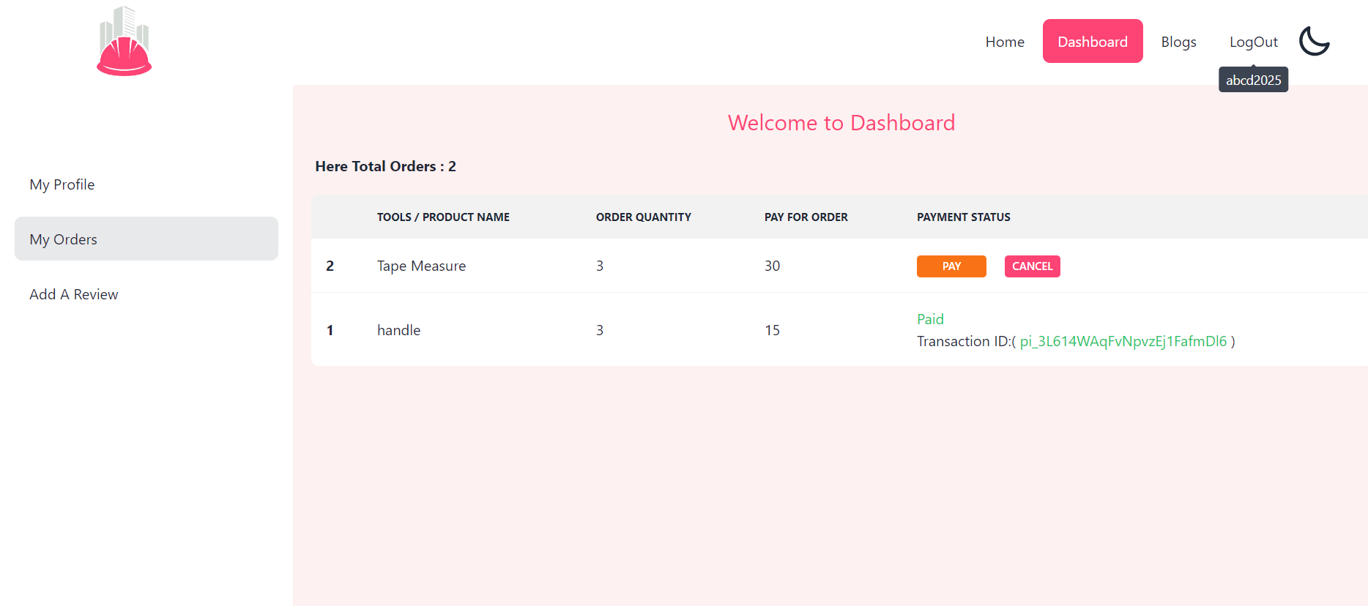Viewport: 1368px width, 606px height.
Task: Click the PAYMENT STATUS column header
Action: click(x=963, y=217)
